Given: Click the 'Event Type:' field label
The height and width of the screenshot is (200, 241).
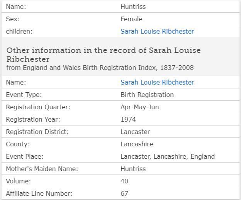Looking at the screenshot, I should click(x=24, y=95).
